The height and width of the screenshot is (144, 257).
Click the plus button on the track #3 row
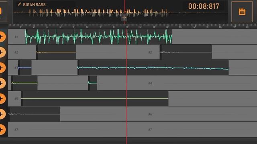point(2,68)
